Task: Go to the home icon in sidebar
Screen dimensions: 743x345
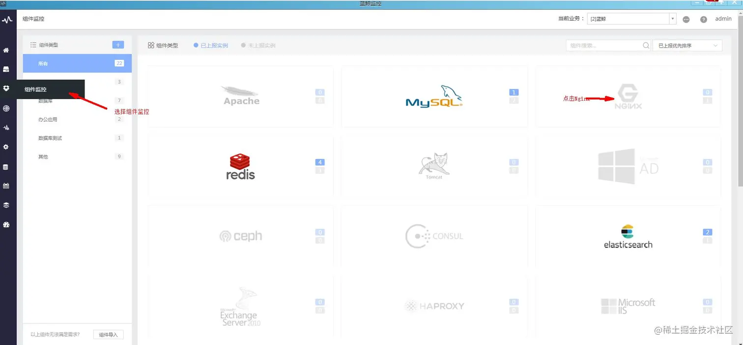Action: coord(6,50)
